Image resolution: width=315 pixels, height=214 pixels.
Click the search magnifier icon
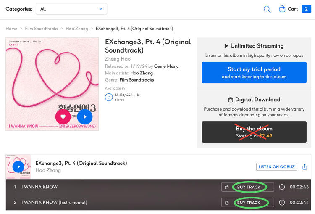pos(267,9)
